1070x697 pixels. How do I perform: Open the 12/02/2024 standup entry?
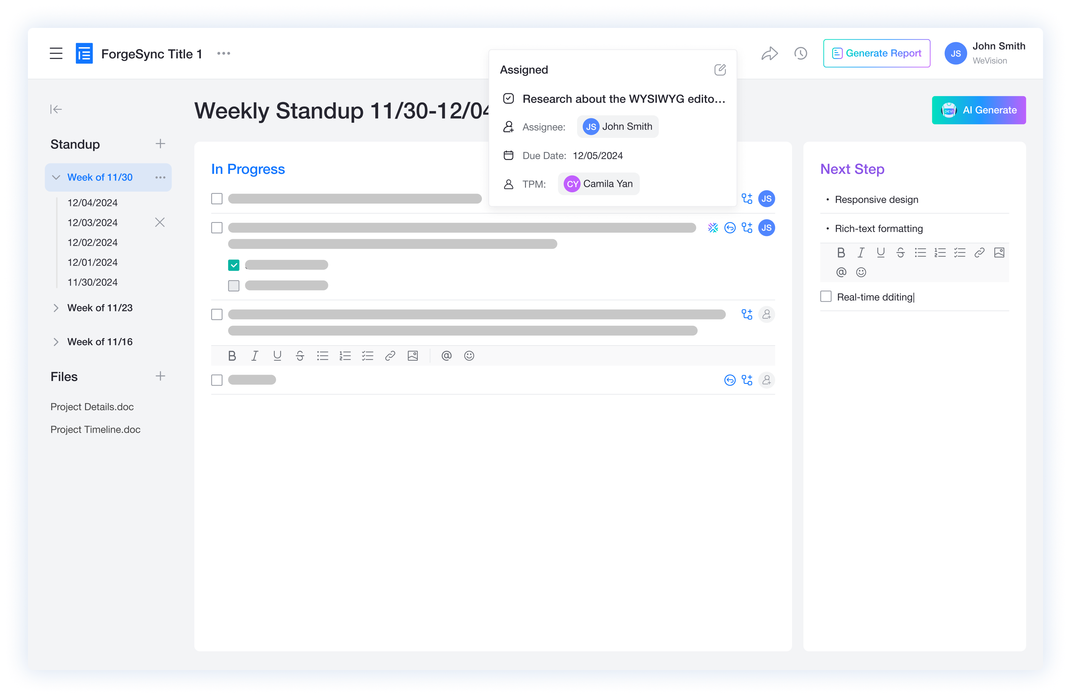tap(92, 242)
